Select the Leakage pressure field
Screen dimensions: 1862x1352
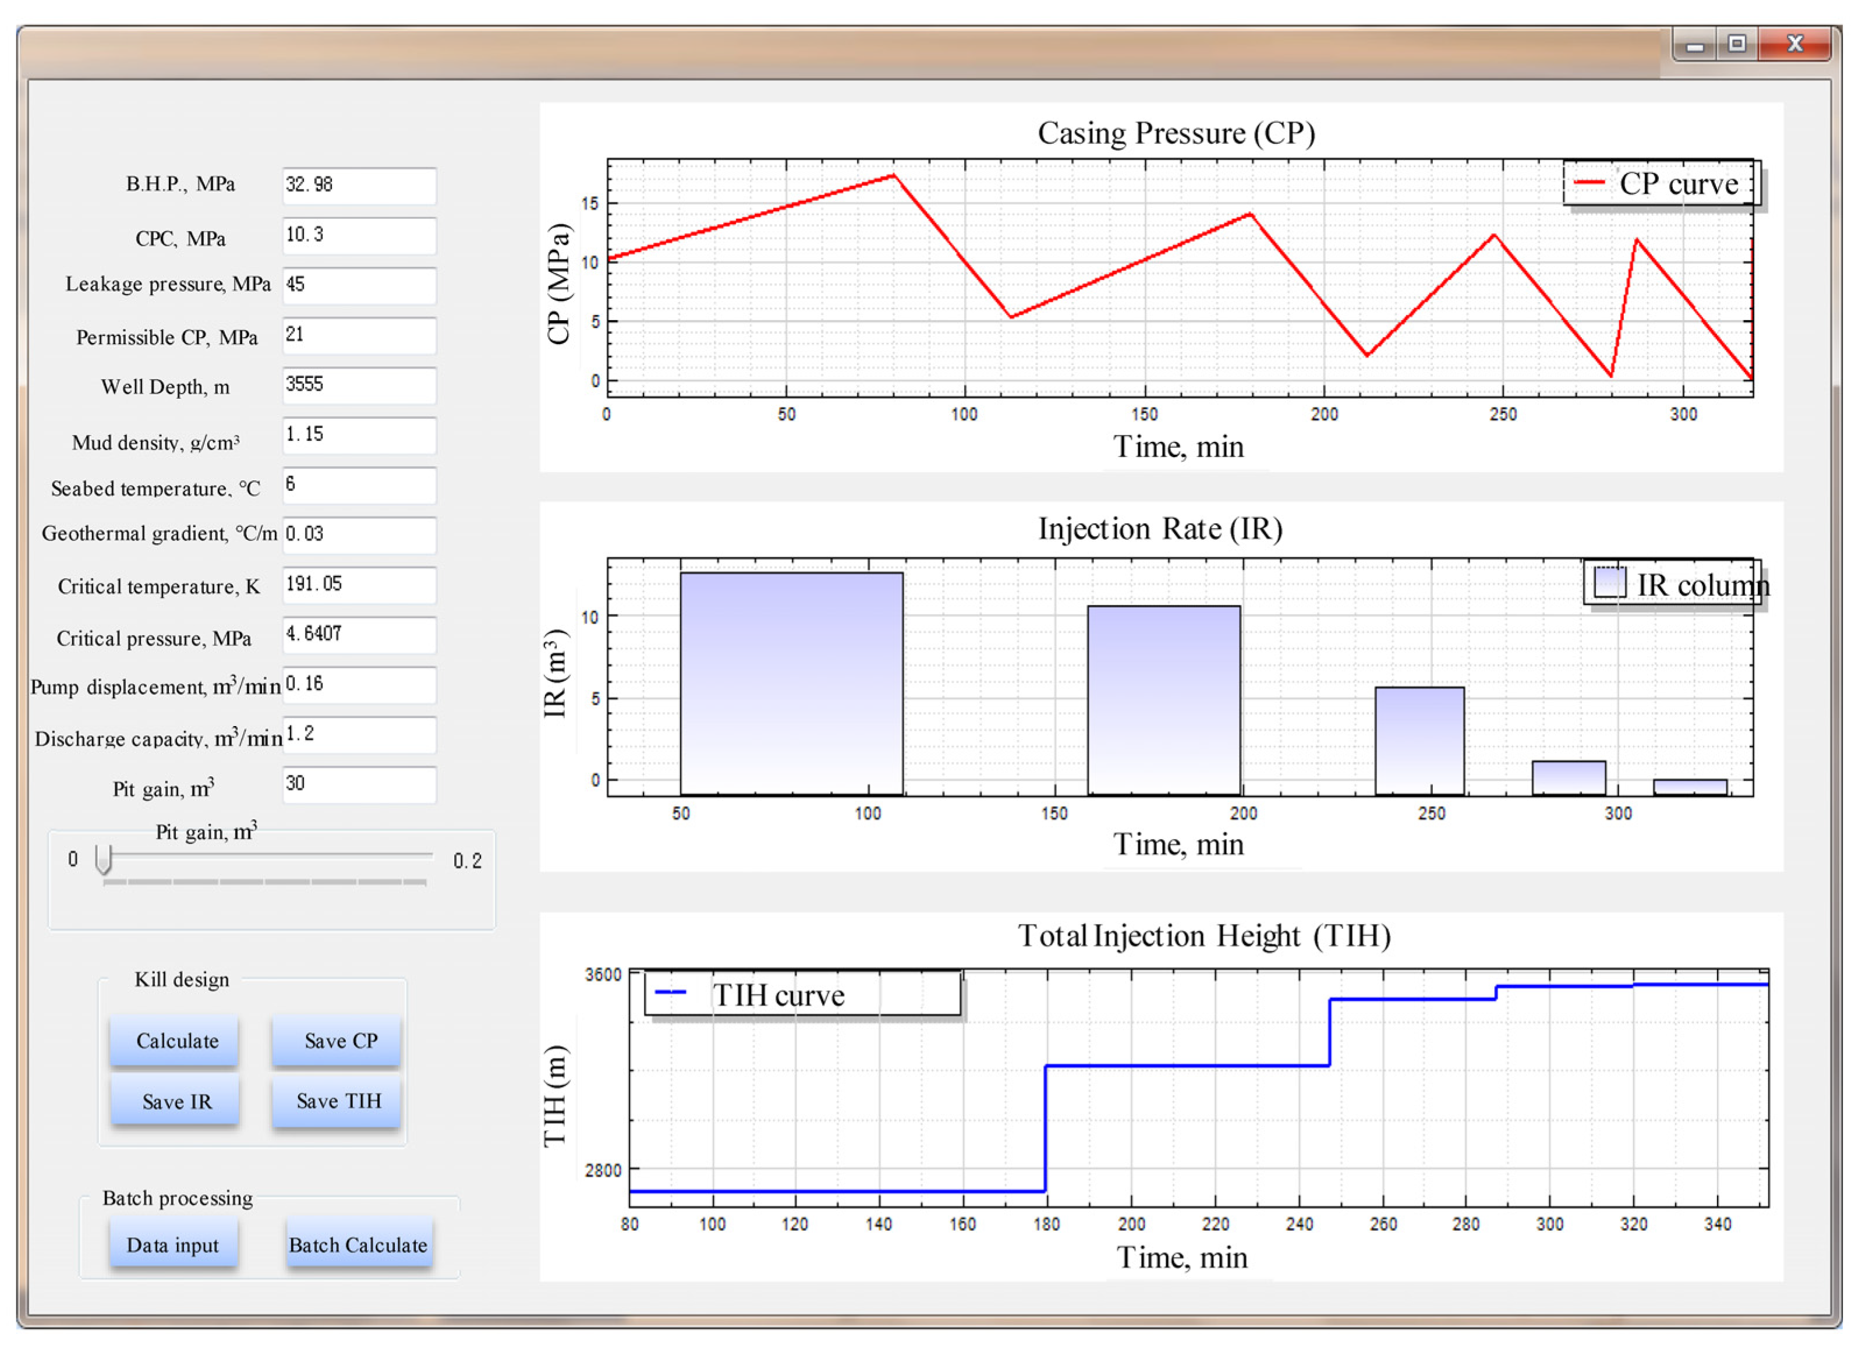point(359,285)
